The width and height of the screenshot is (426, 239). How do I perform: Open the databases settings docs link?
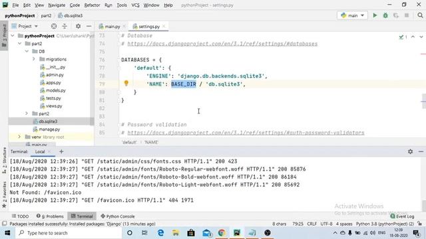[x=222, y=44]
